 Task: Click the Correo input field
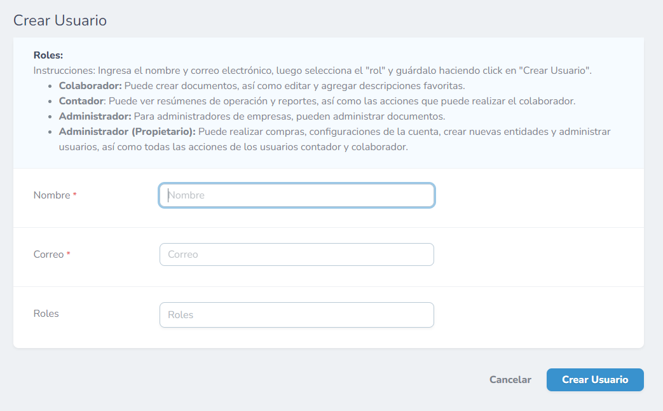pyautogui.click(x=296, y=254)
